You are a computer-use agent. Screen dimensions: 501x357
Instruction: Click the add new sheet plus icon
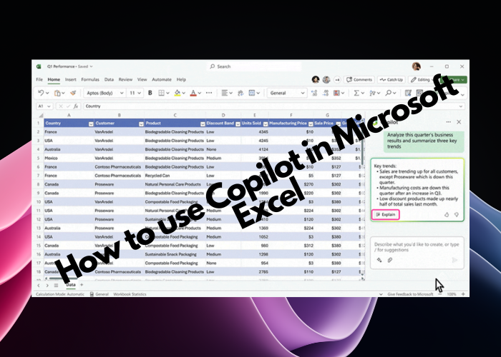pos(82,285)
